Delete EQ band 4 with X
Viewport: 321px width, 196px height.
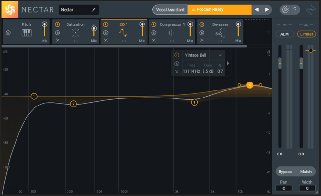[x=177, y=72]
